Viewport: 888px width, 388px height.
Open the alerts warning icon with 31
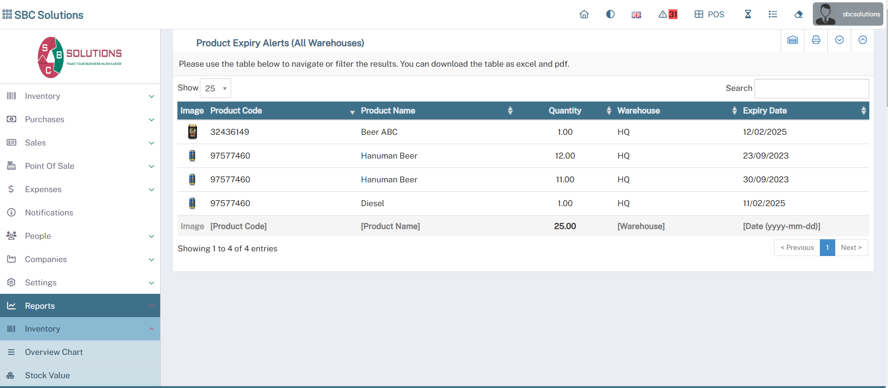click(668, 14)
